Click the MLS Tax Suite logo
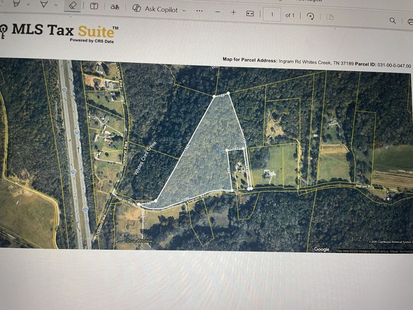Image resolution: width=413 pixels, height=310 pixels. coord(59,33)
